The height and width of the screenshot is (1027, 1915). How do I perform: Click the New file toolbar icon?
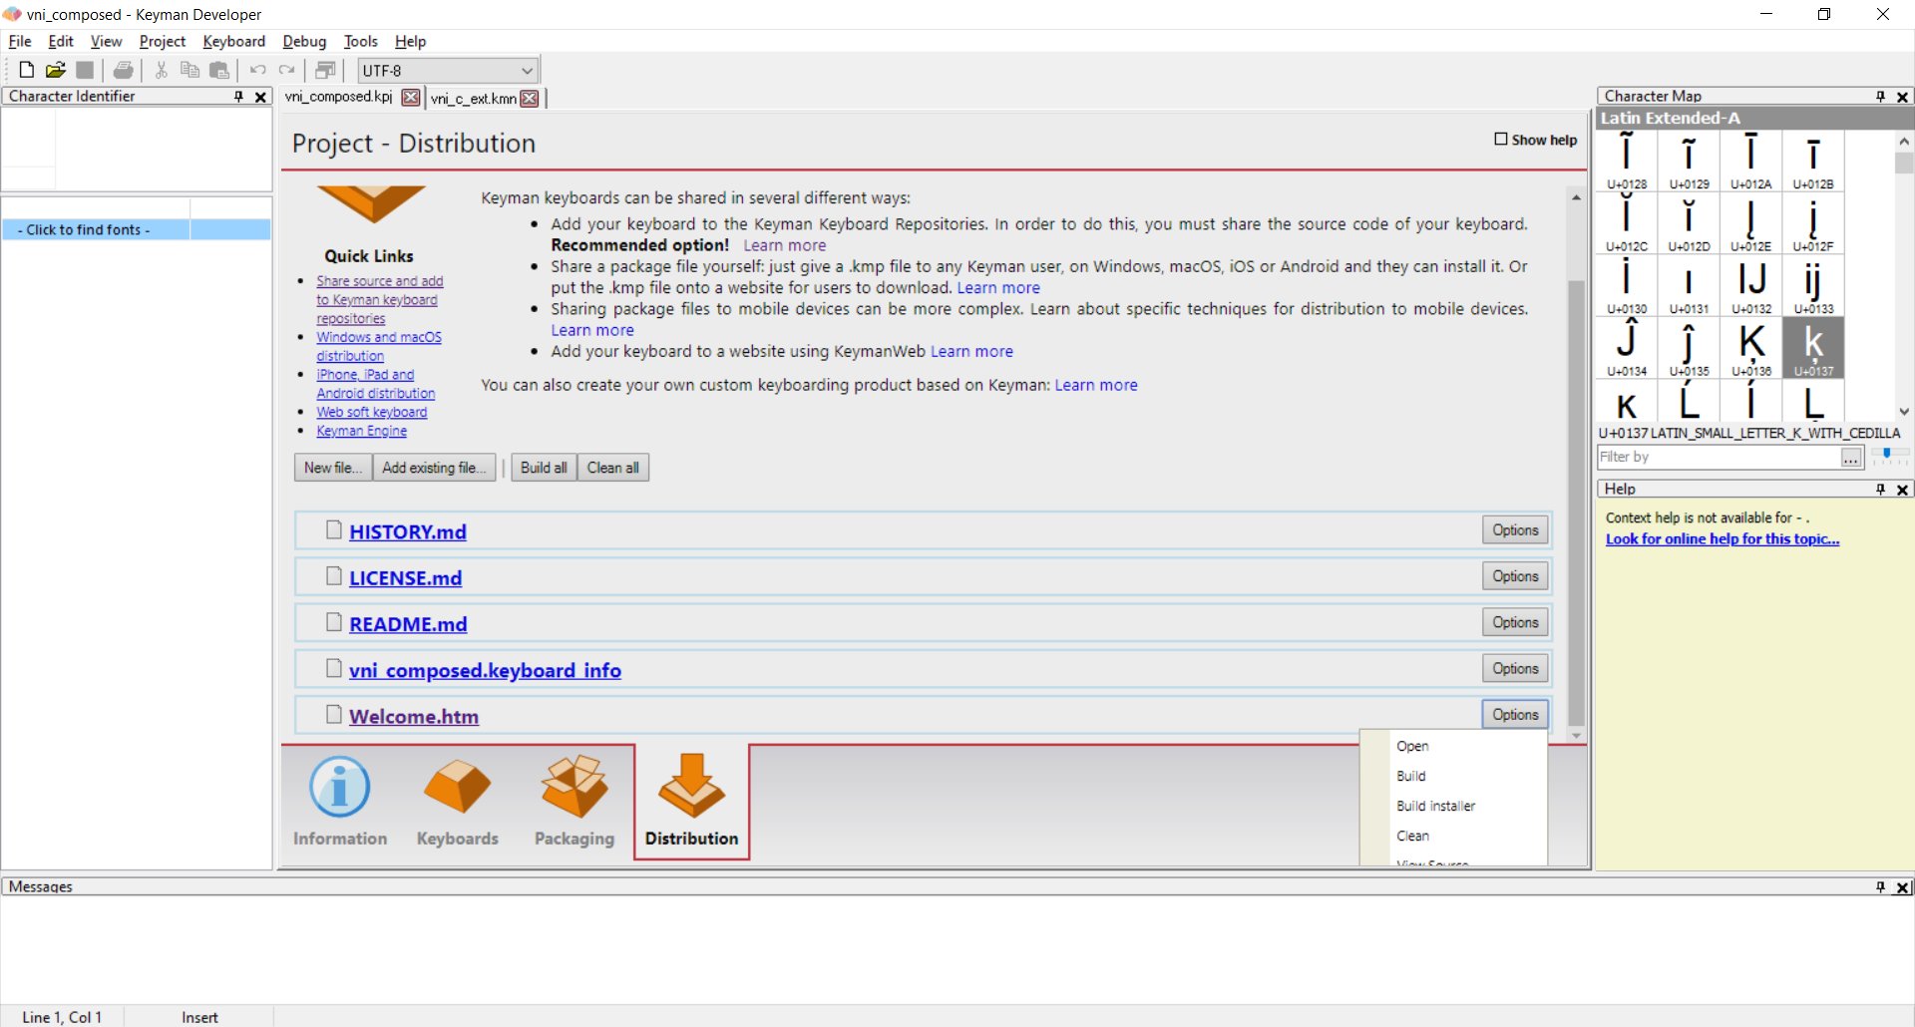coord(27,70)
